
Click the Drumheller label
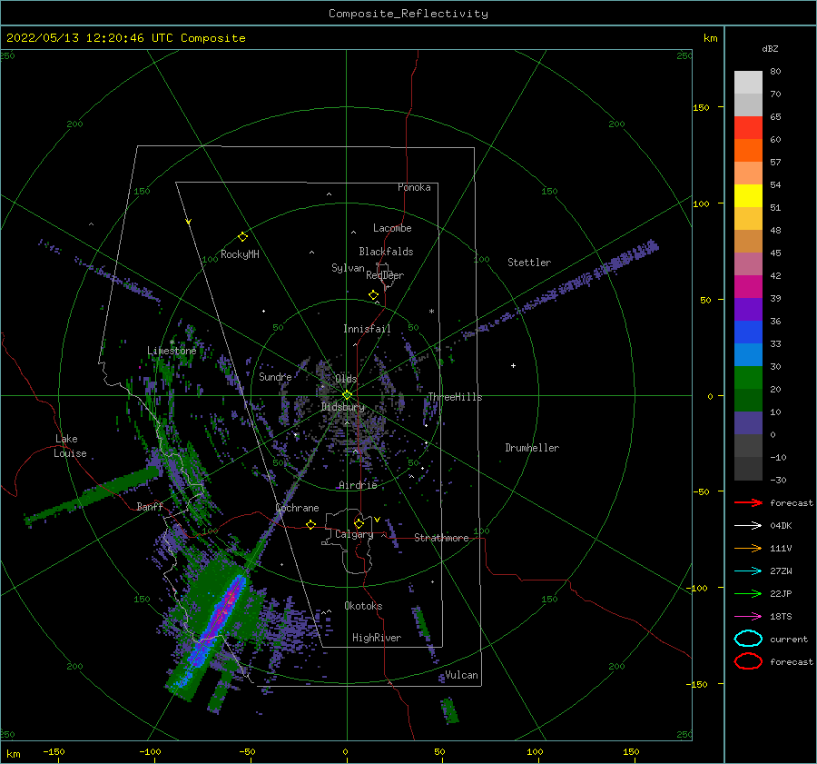tap(532, 448)
